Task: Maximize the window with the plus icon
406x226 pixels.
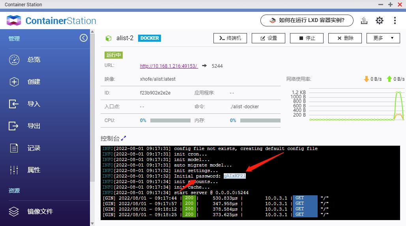Action: (391, 5)
